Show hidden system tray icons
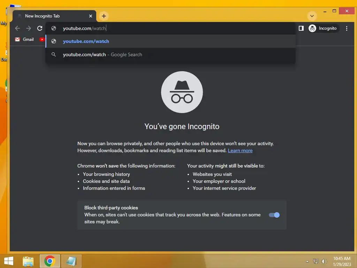Image resolution: width=357 pixels, height=268 pixels. coord(307,261)
